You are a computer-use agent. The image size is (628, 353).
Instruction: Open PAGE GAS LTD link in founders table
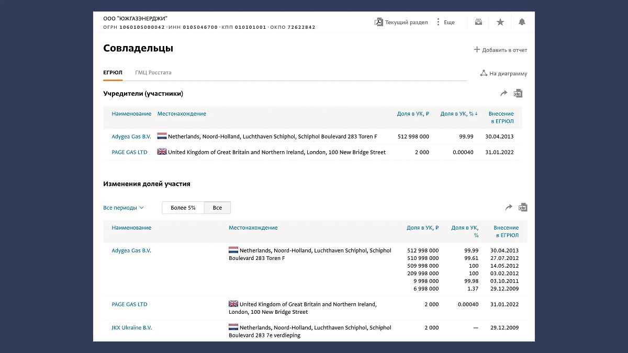(x=129, y=153)
